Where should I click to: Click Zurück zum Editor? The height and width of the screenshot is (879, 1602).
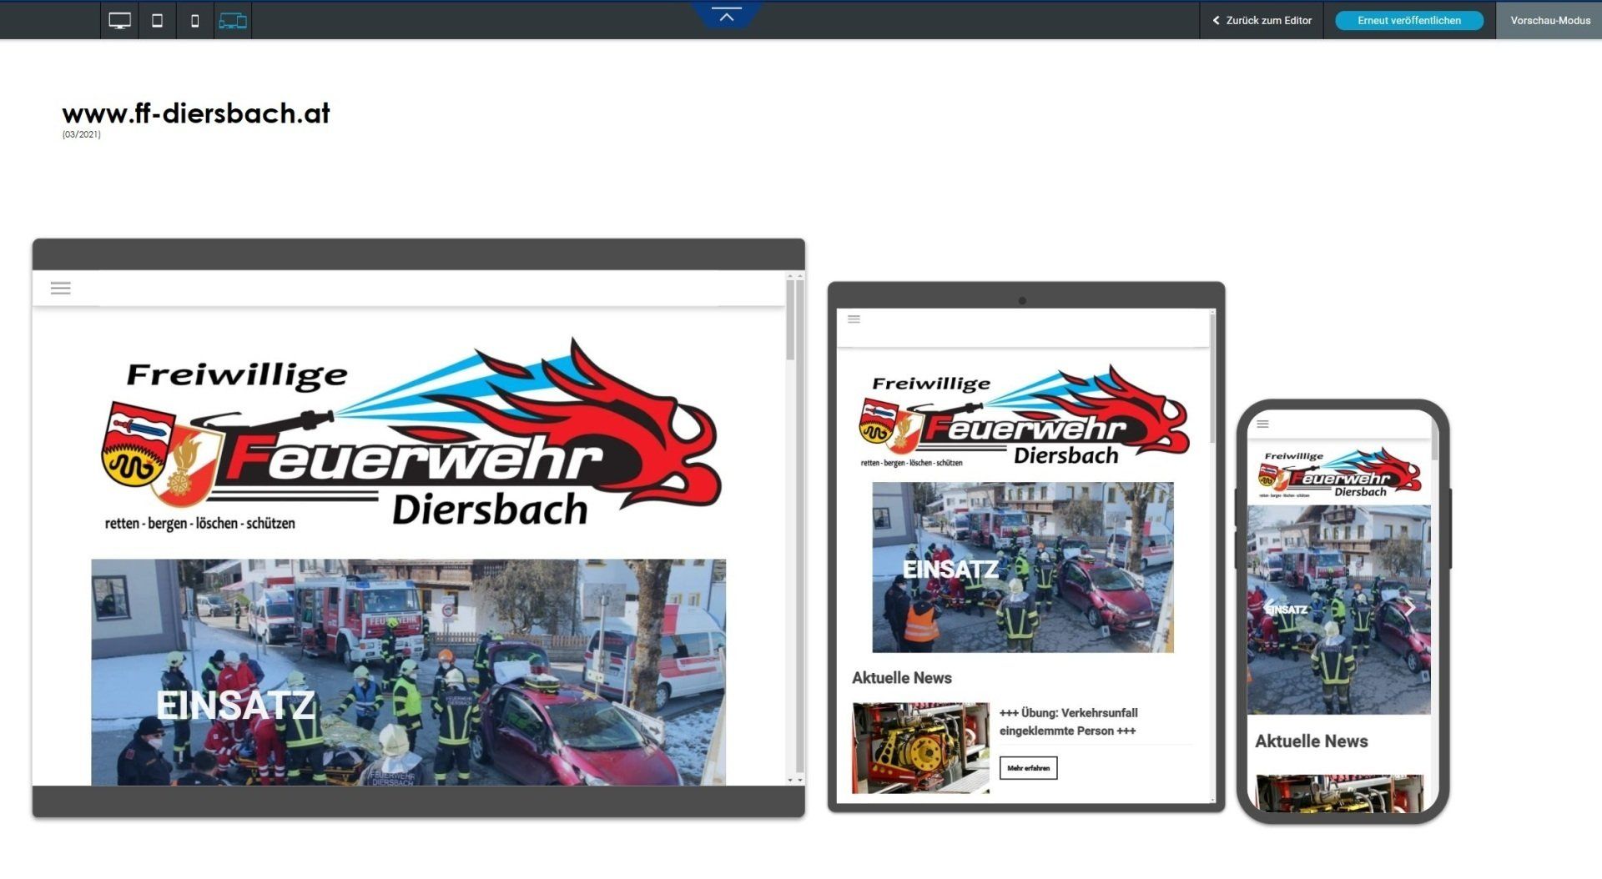tap(1262, 21)
